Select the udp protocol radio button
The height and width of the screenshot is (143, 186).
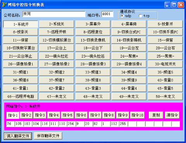pos(122,16)
